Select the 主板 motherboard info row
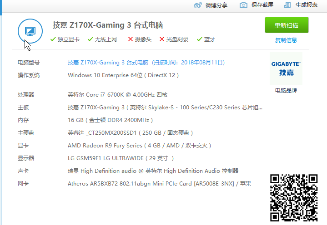 point(165,108)
